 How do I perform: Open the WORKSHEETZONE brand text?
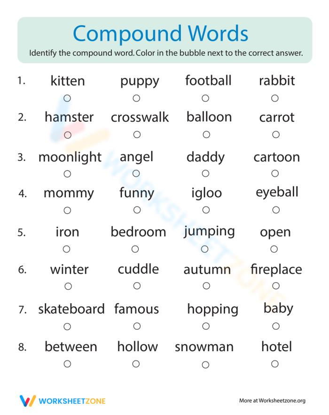click(x=72, y=401)
